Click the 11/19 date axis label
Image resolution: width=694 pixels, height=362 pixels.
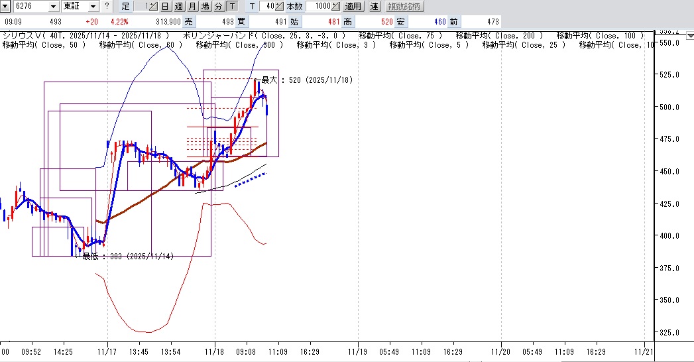[358, 352]
